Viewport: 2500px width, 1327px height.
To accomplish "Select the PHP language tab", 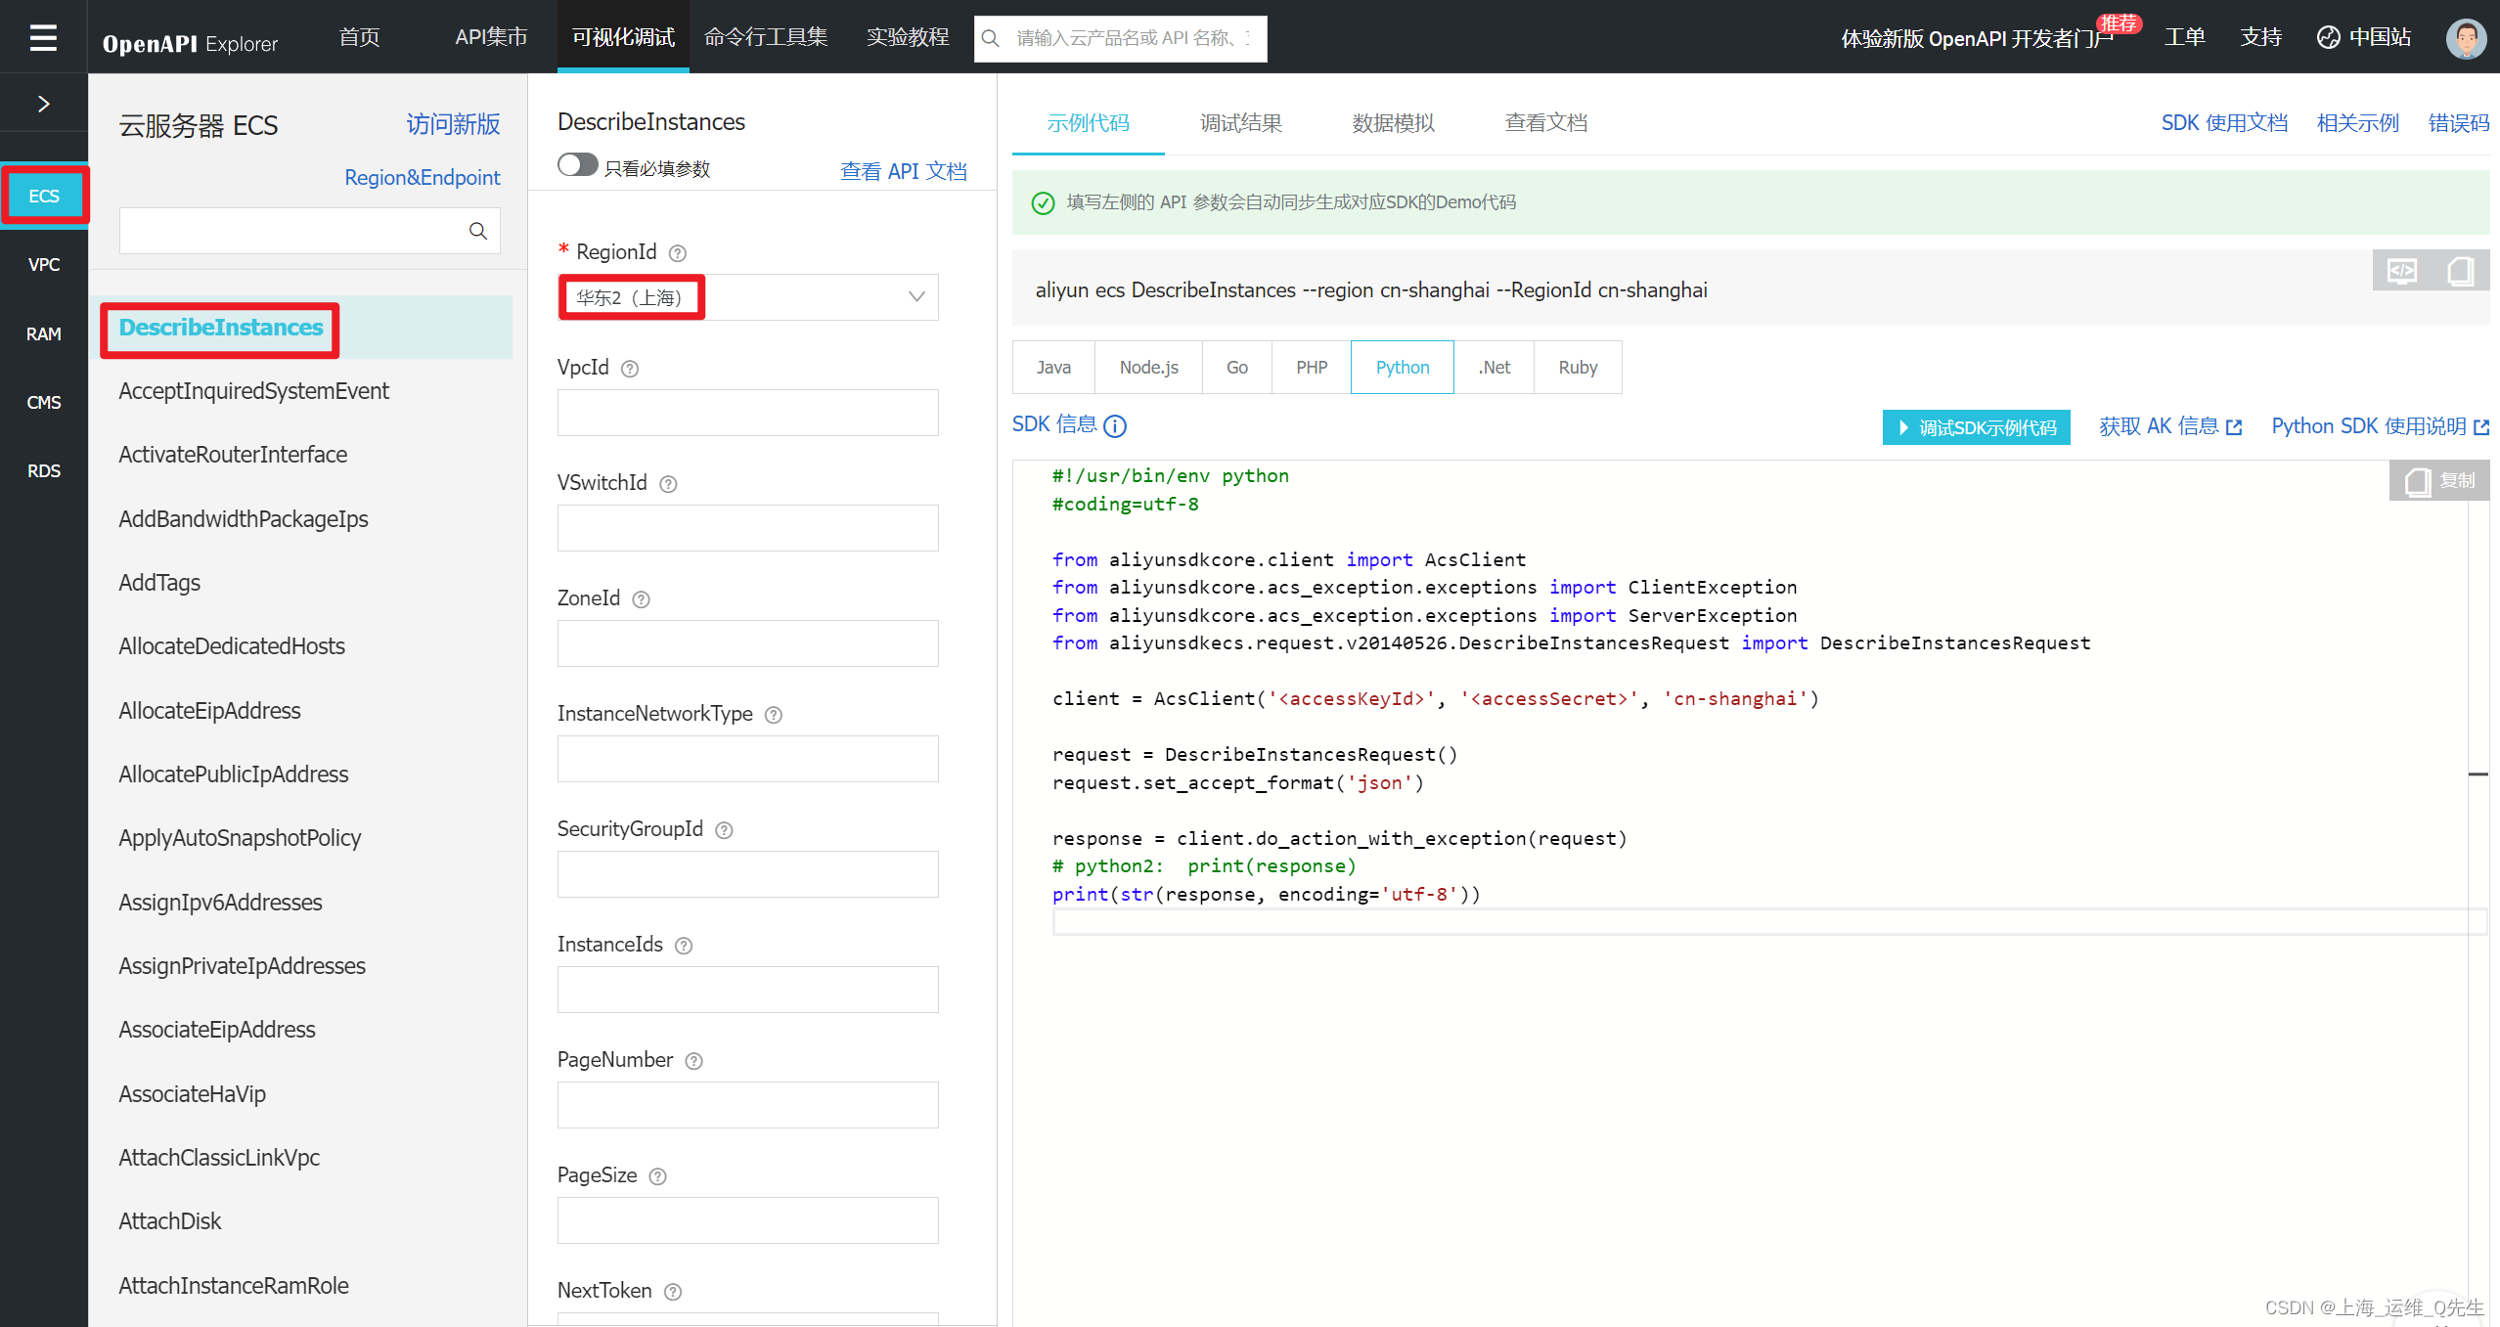I will (1312, 368).
